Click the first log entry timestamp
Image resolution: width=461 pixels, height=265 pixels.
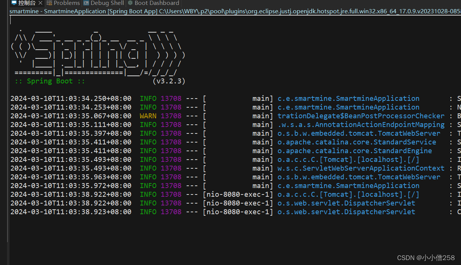coord(70,98)
